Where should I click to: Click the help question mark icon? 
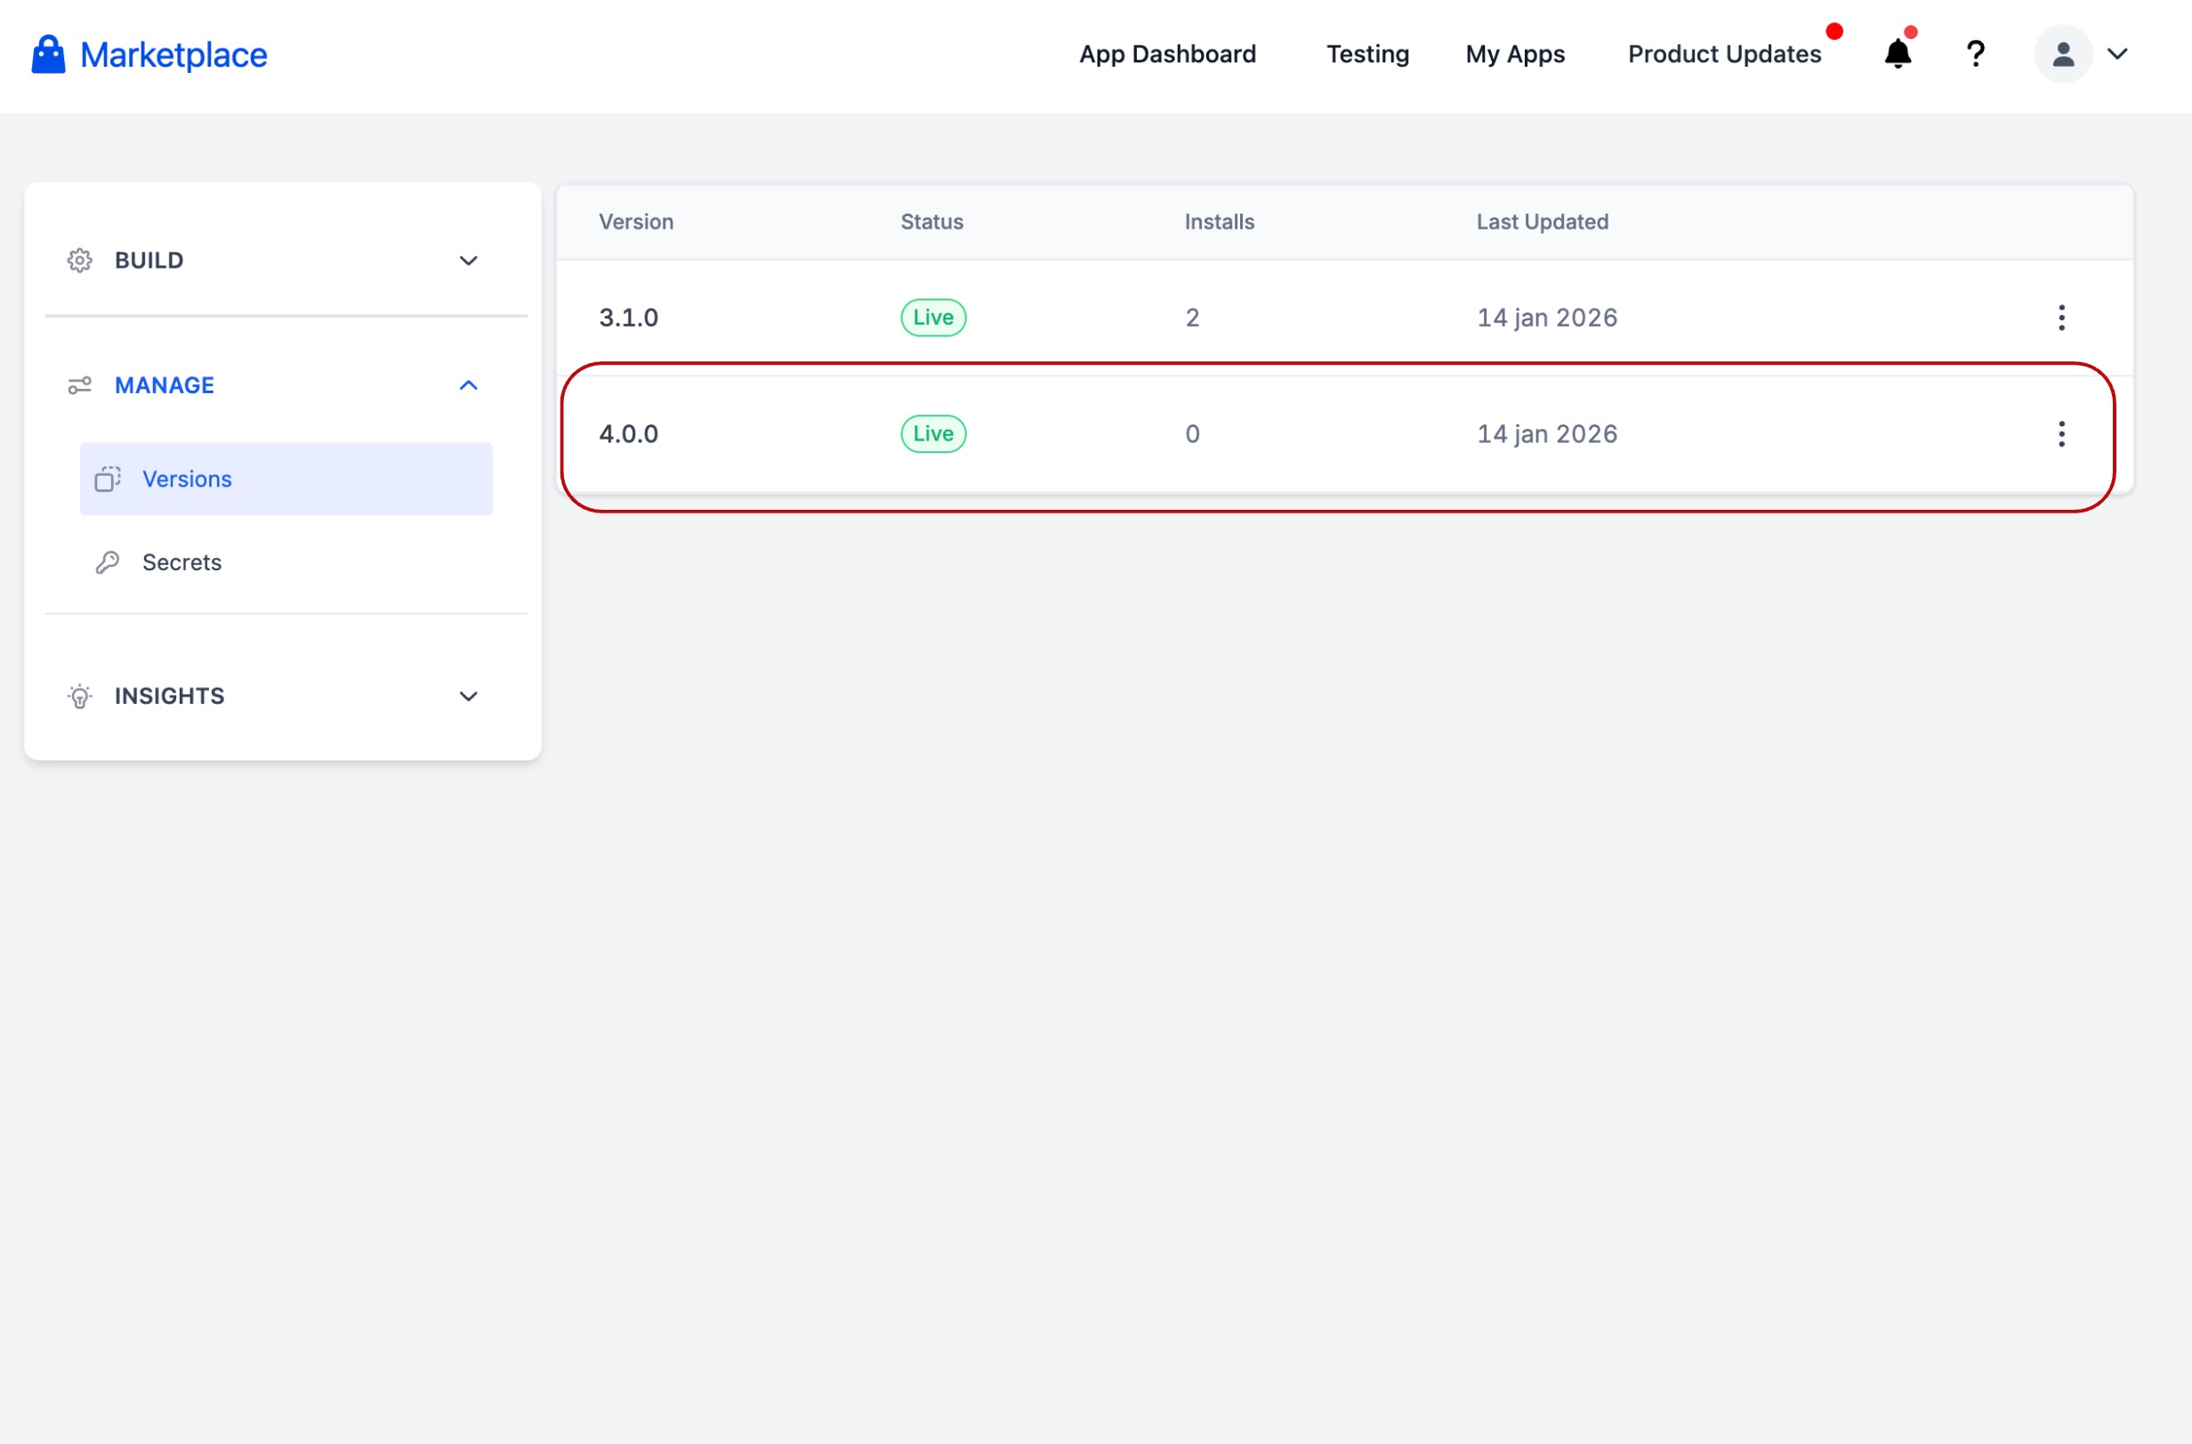point(1975,54)
